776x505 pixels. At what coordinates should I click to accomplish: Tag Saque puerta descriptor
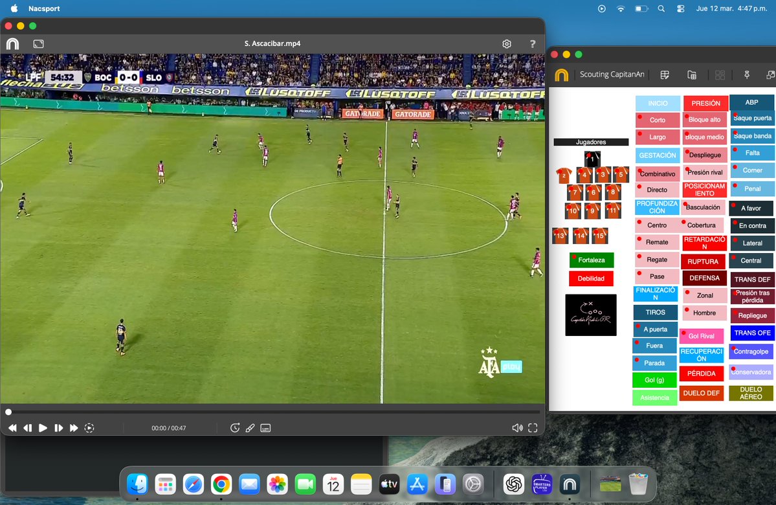click(752, 118)
